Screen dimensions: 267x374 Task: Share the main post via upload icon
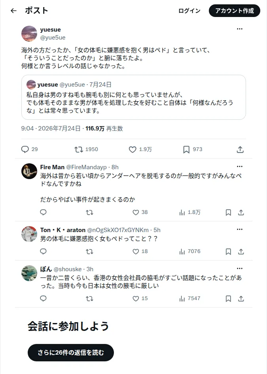point(240,149)
